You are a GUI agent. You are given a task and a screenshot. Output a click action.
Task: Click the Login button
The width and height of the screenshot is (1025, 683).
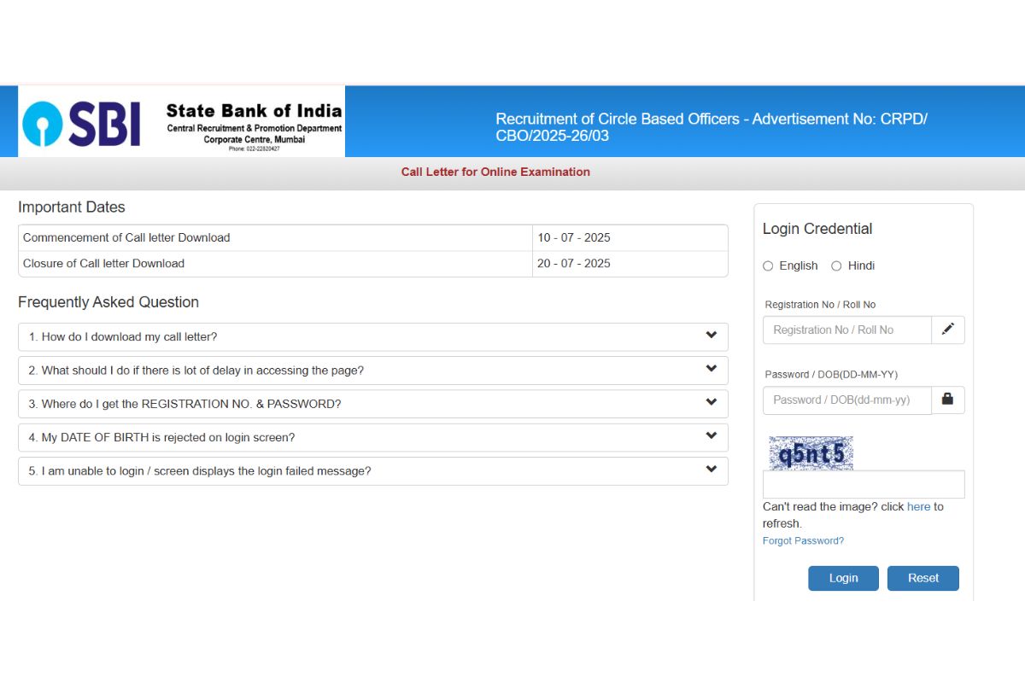click(x=843, y=578)
